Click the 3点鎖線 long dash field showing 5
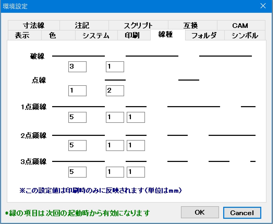Image resolution: width=273 pixels, height=224 pixels. point(77,172)
